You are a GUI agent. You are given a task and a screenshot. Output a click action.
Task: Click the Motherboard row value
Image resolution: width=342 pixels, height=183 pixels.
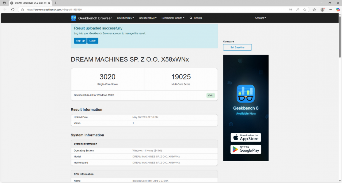pos(156,163)
